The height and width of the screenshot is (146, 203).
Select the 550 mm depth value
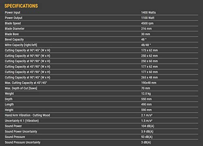[146, 99]
